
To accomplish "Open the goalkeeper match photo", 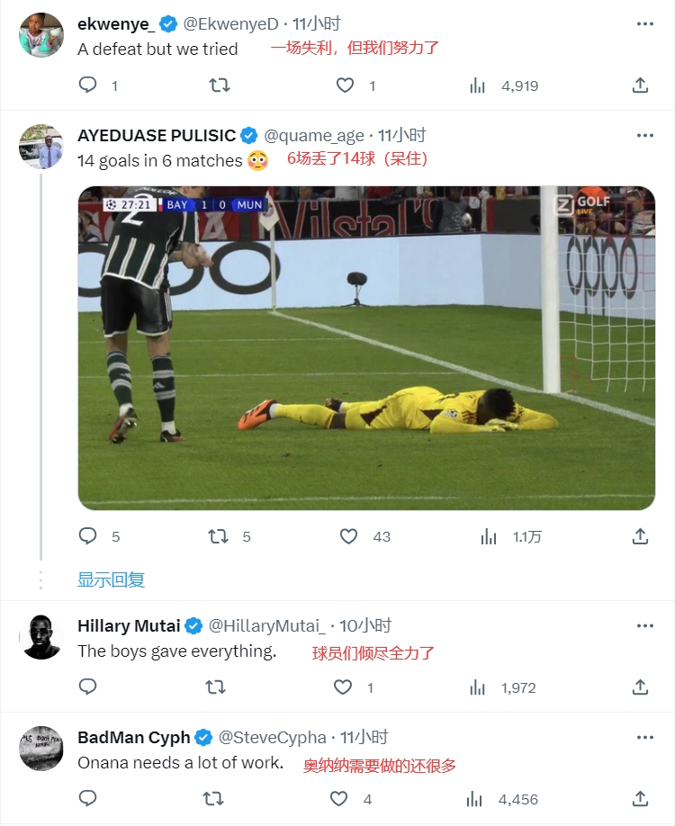I will [x=366, y=348].
